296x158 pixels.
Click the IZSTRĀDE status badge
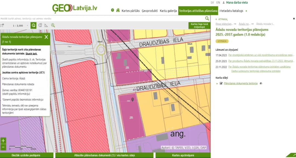222,41
